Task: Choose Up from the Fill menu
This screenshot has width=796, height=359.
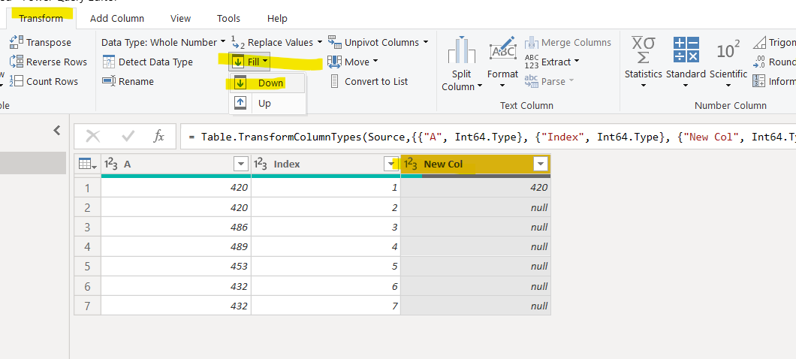Action: 267,104
